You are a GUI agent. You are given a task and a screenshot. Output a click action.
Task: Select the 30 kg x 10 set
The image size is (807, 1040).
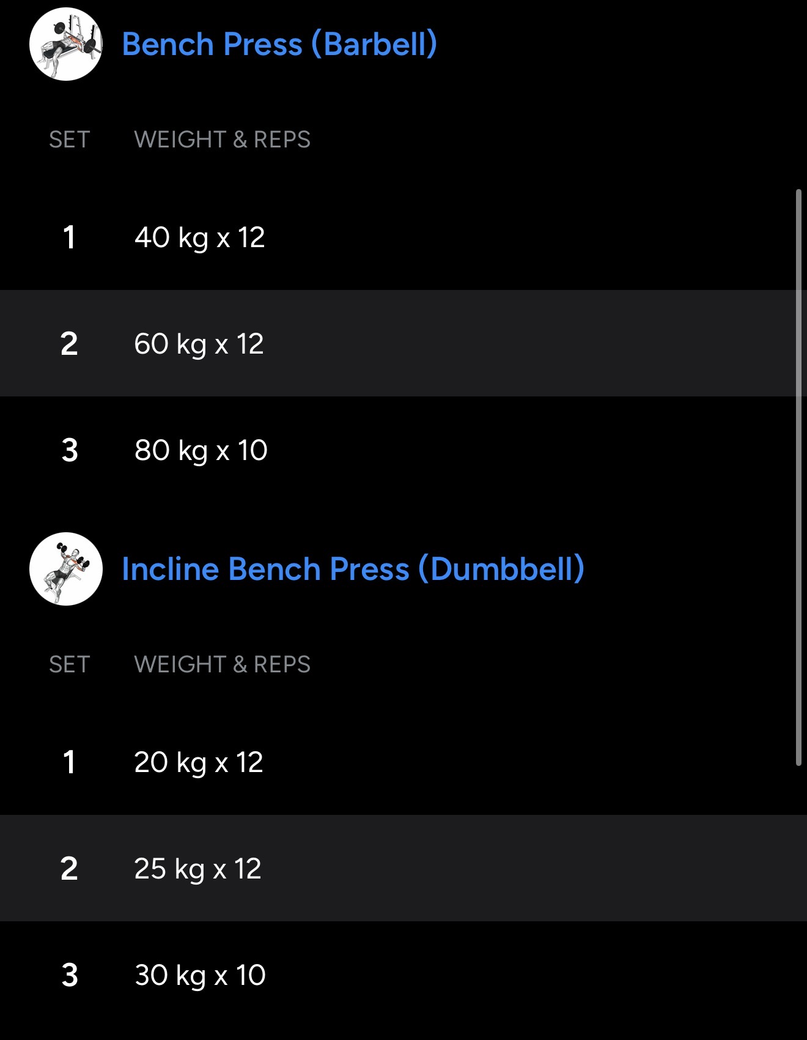tap(200, 975)
